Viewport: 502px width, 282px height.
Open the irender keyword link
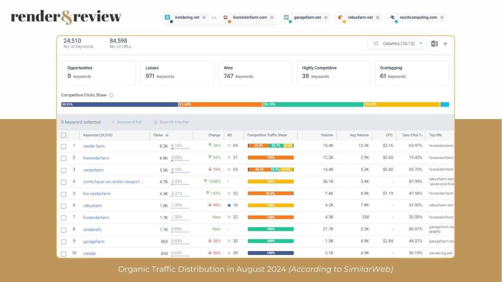coord(89,253)
